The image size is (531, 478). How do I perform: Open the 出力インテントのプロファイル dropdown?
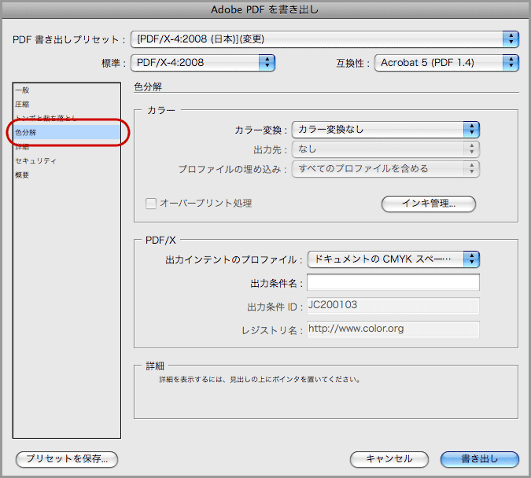[x=393, y=259]
